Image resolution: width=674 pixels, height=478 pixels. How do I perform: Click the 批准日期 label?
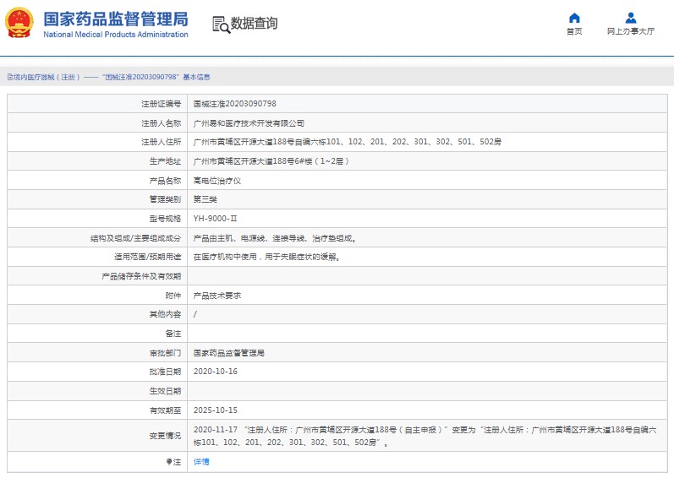tap(165, 372)
